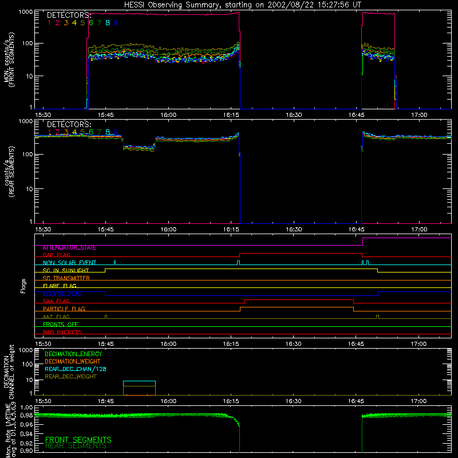Click the REAR SEGMENTS legend in livetime plot
Screen dimensions: 458x458
point(76,446)
